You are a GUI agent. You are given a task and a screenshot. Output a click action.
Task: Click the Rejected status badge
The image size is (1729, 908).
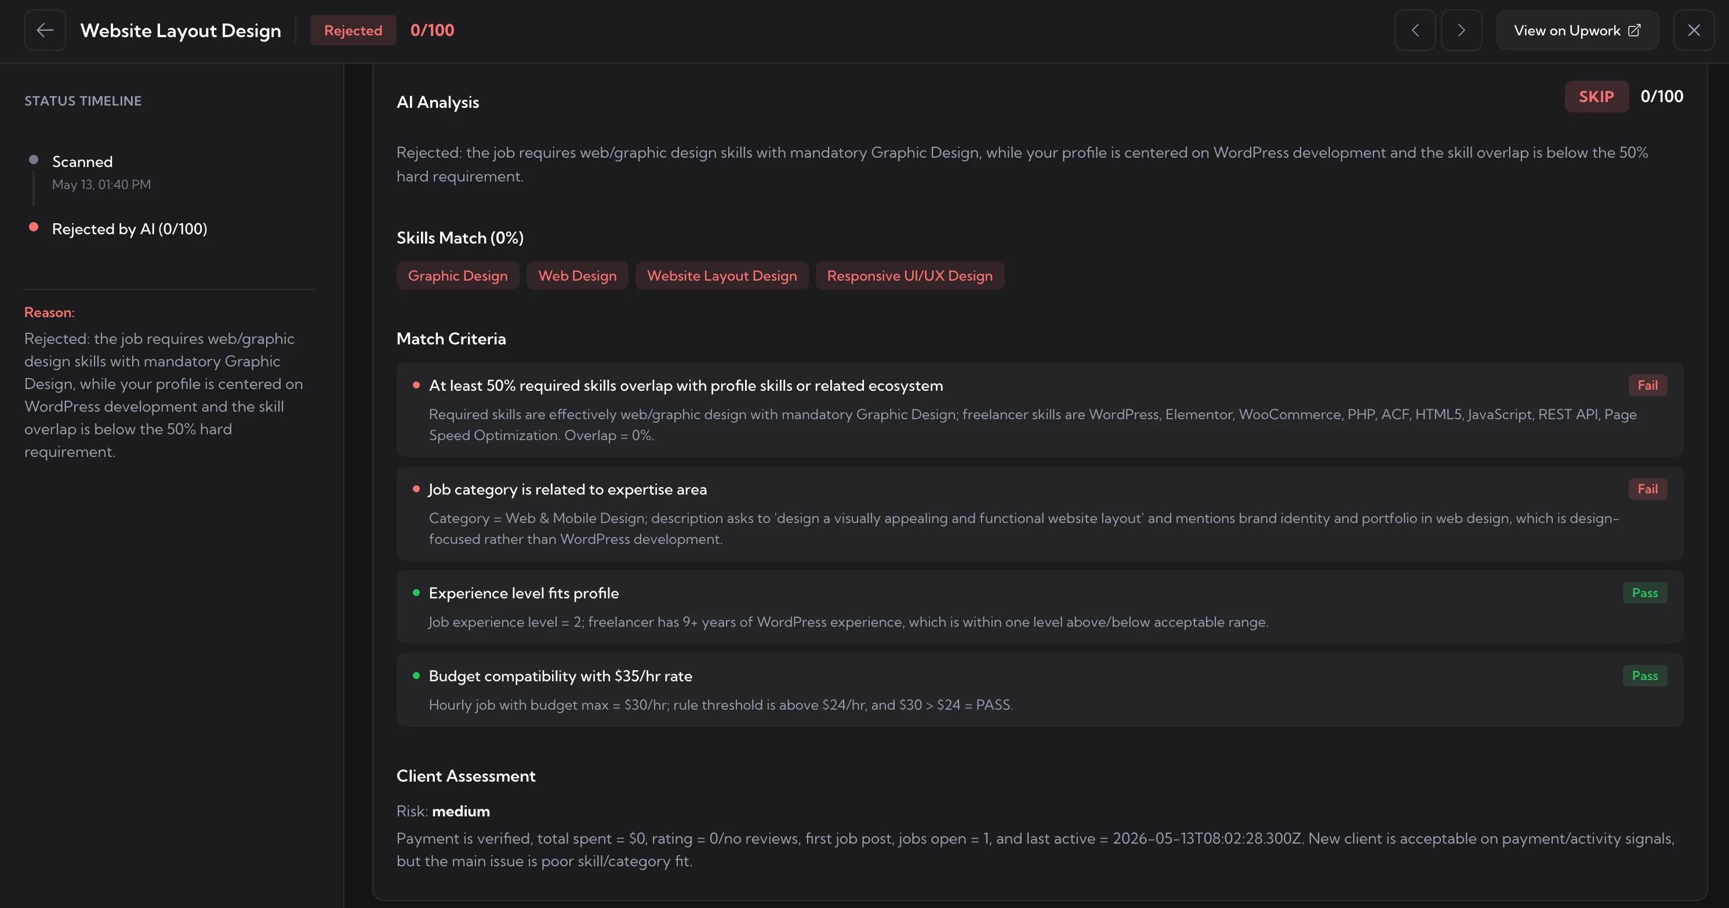point(353,30)
